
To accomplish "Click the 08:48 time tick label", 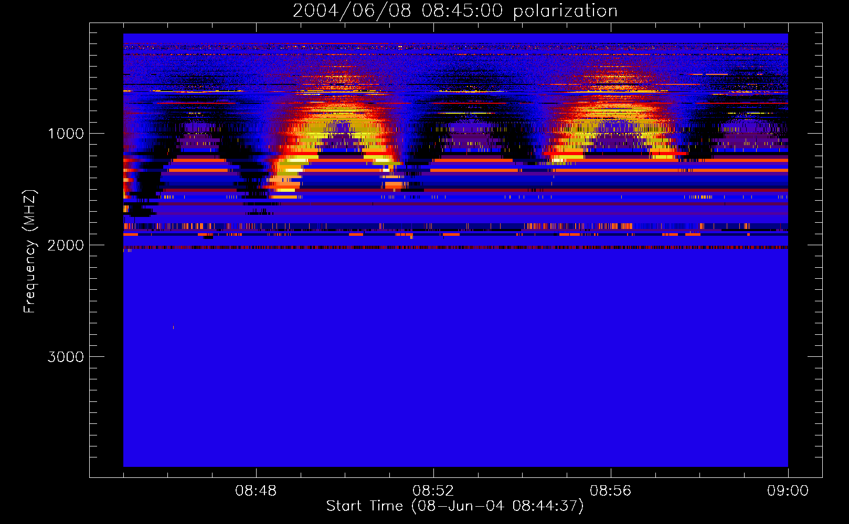I will pos(256,491).
